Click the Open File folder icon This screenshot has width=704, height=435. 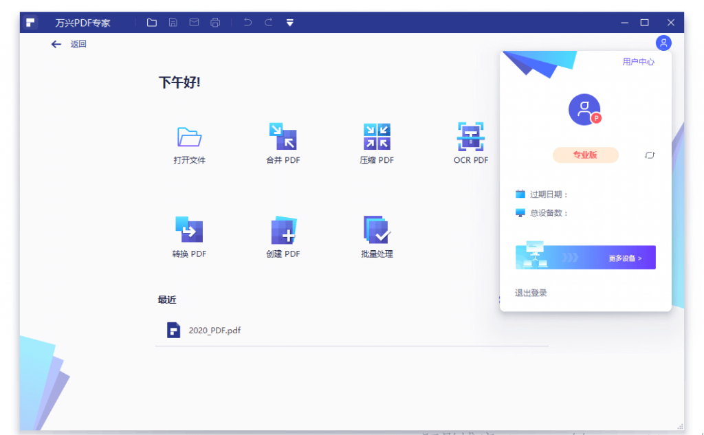point(189,137)
